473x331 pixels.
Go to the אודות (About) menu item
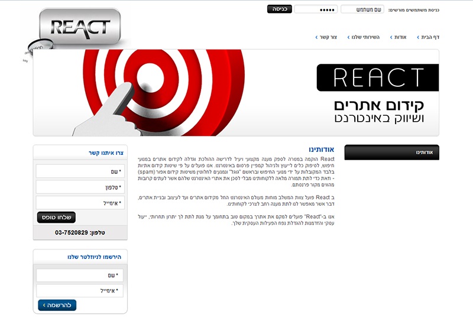pyautogui.click(x=399, y=37)
